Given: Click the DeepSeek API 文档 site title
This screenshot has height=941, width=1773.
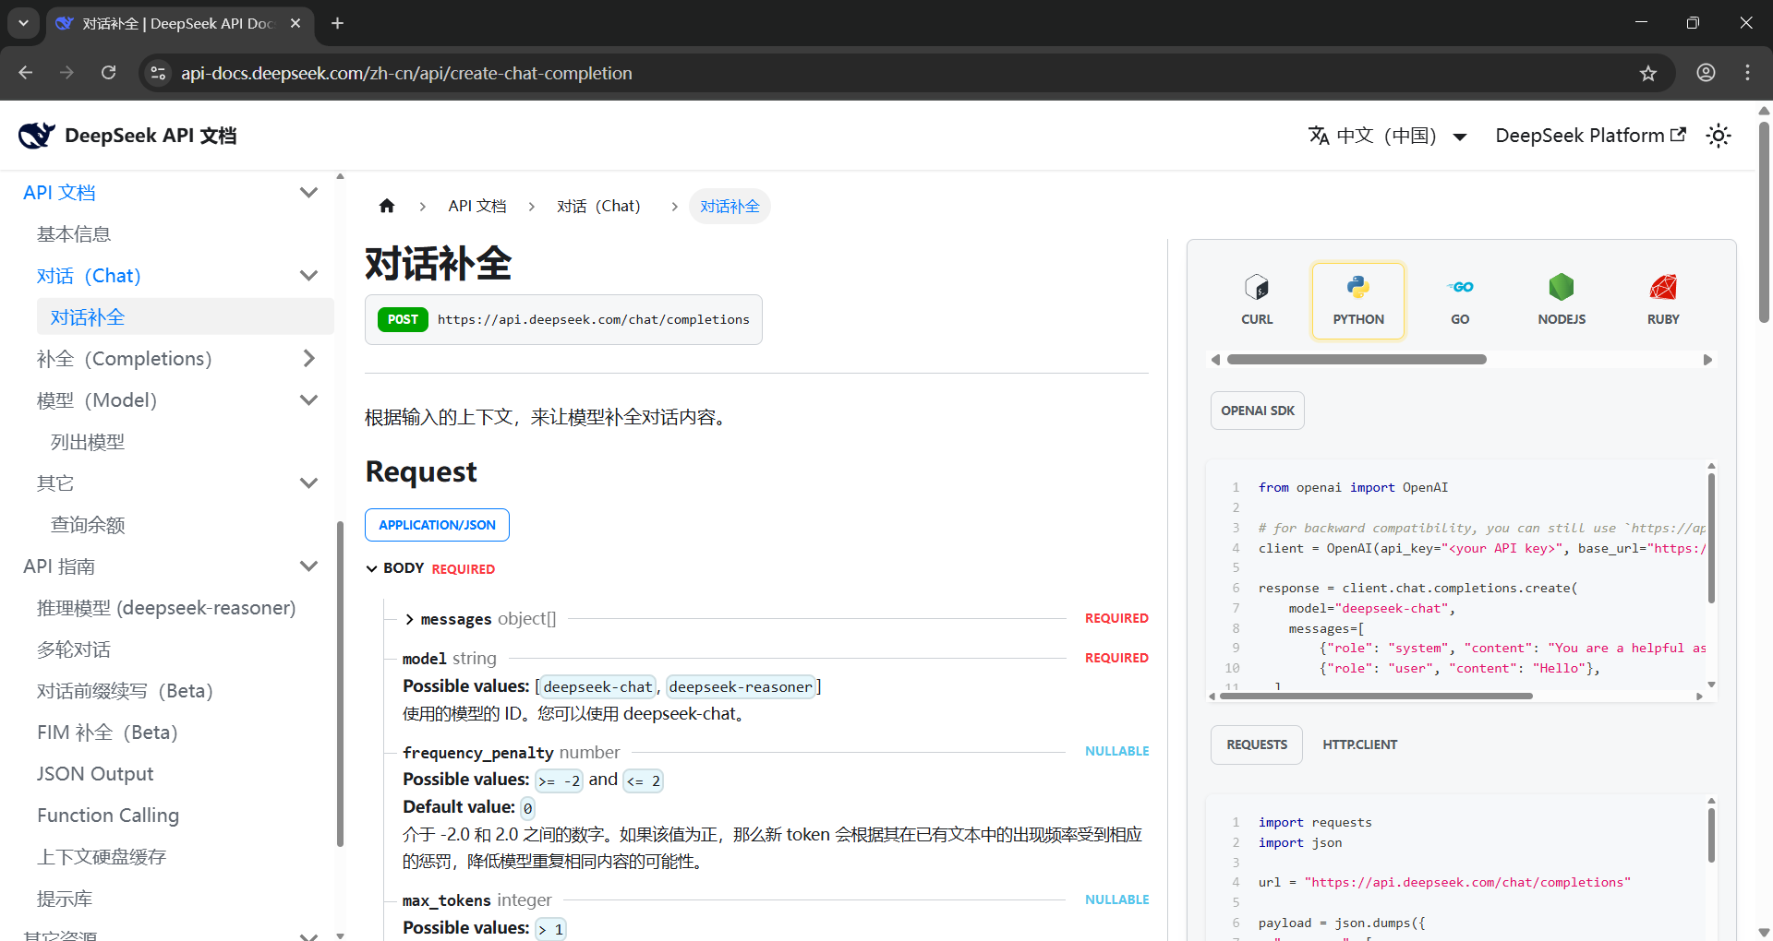Looking at the screenshot, I should [x=151, y=136].
